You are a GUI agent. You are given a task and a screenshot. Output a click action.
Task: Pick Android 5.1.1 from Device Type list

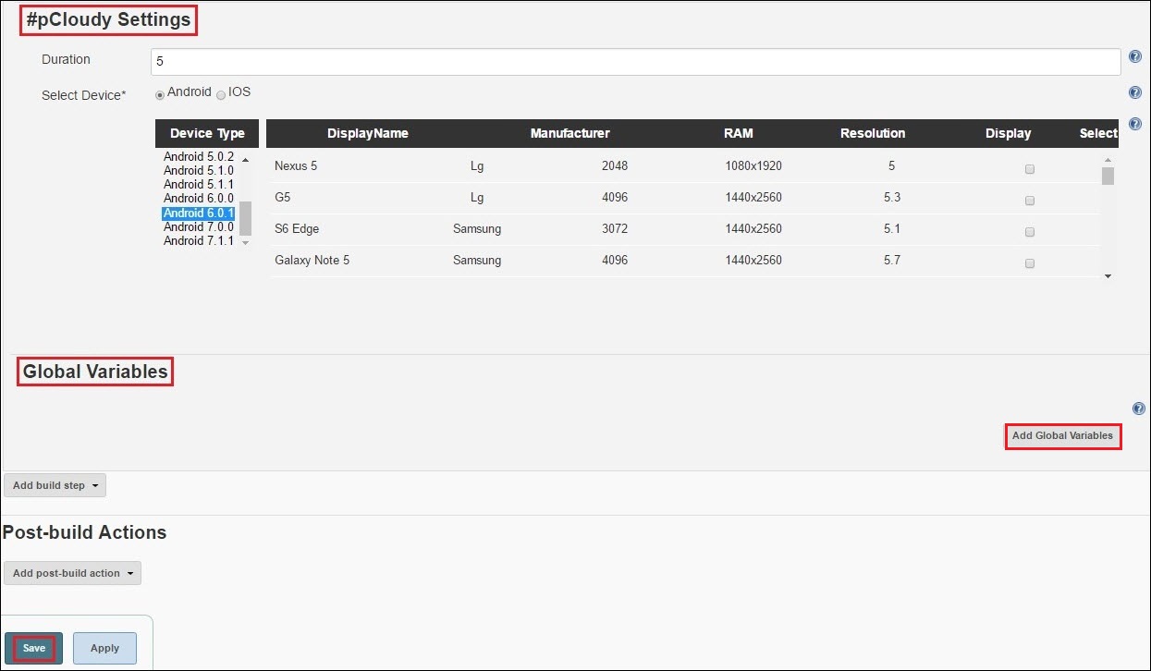[199, 185]
